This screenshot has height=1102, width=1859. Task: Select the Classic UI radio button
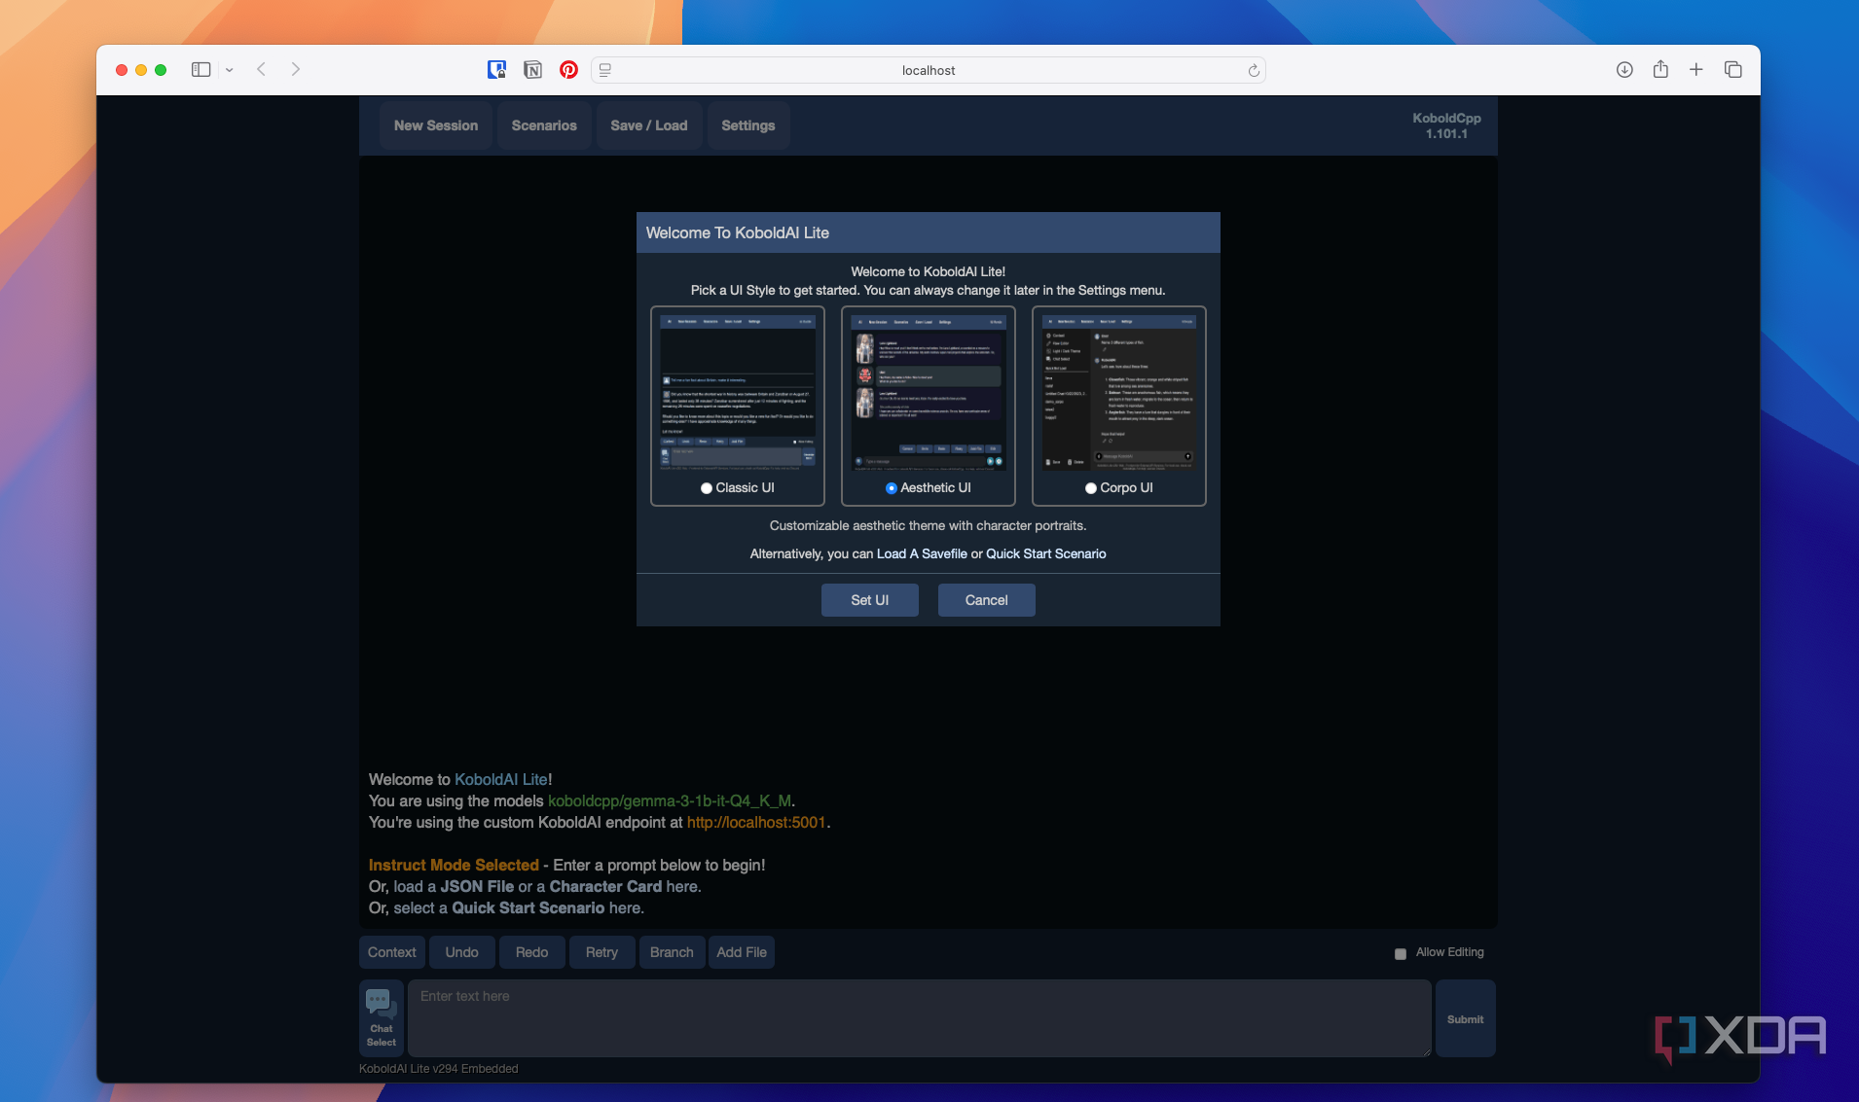coord(707,488)
